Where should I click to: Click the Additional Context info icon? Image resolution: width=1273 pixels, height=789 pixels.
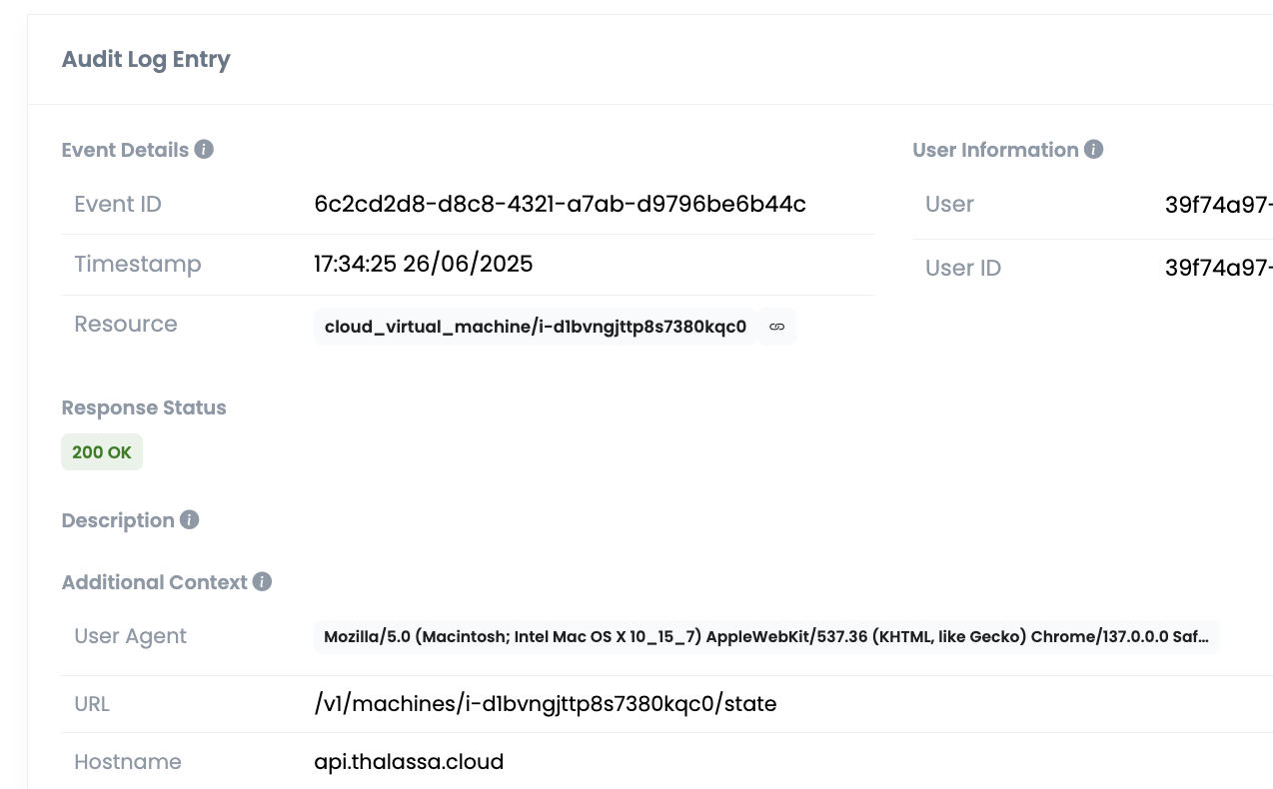[262, 582]
